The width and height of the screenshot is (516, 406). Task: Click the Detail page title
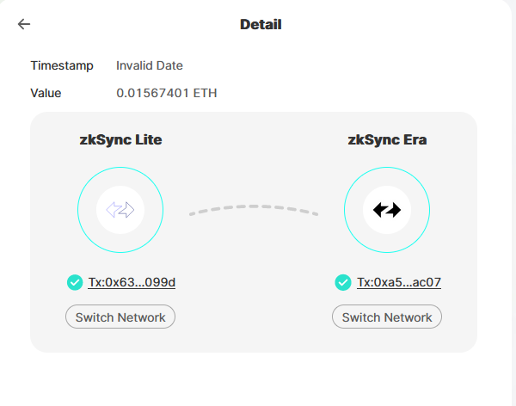click(x=261, y=24)
